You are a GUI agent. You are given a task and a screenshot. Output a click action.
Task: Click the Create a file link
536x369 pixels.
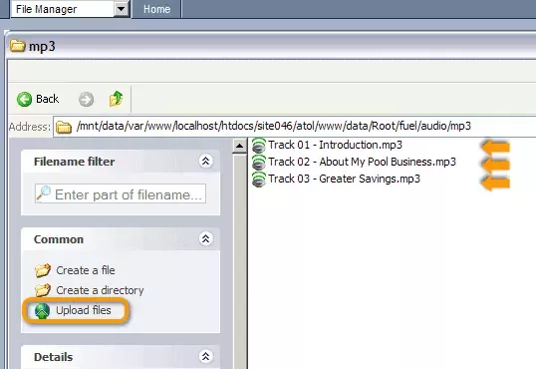click(86, 270)
